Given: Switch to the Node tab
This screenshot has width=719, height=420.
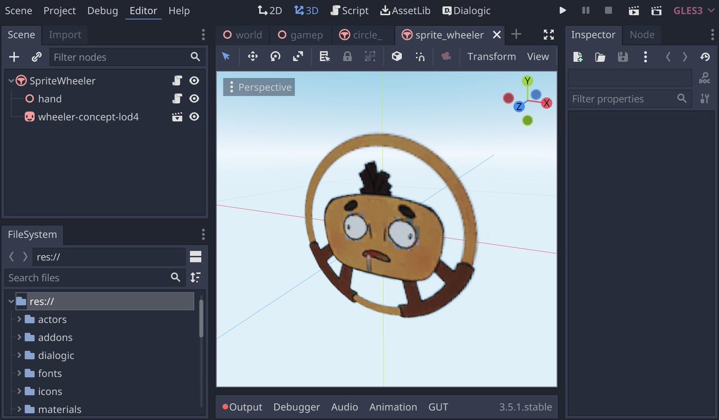Looking at the screenshot, I should point(642,35).
